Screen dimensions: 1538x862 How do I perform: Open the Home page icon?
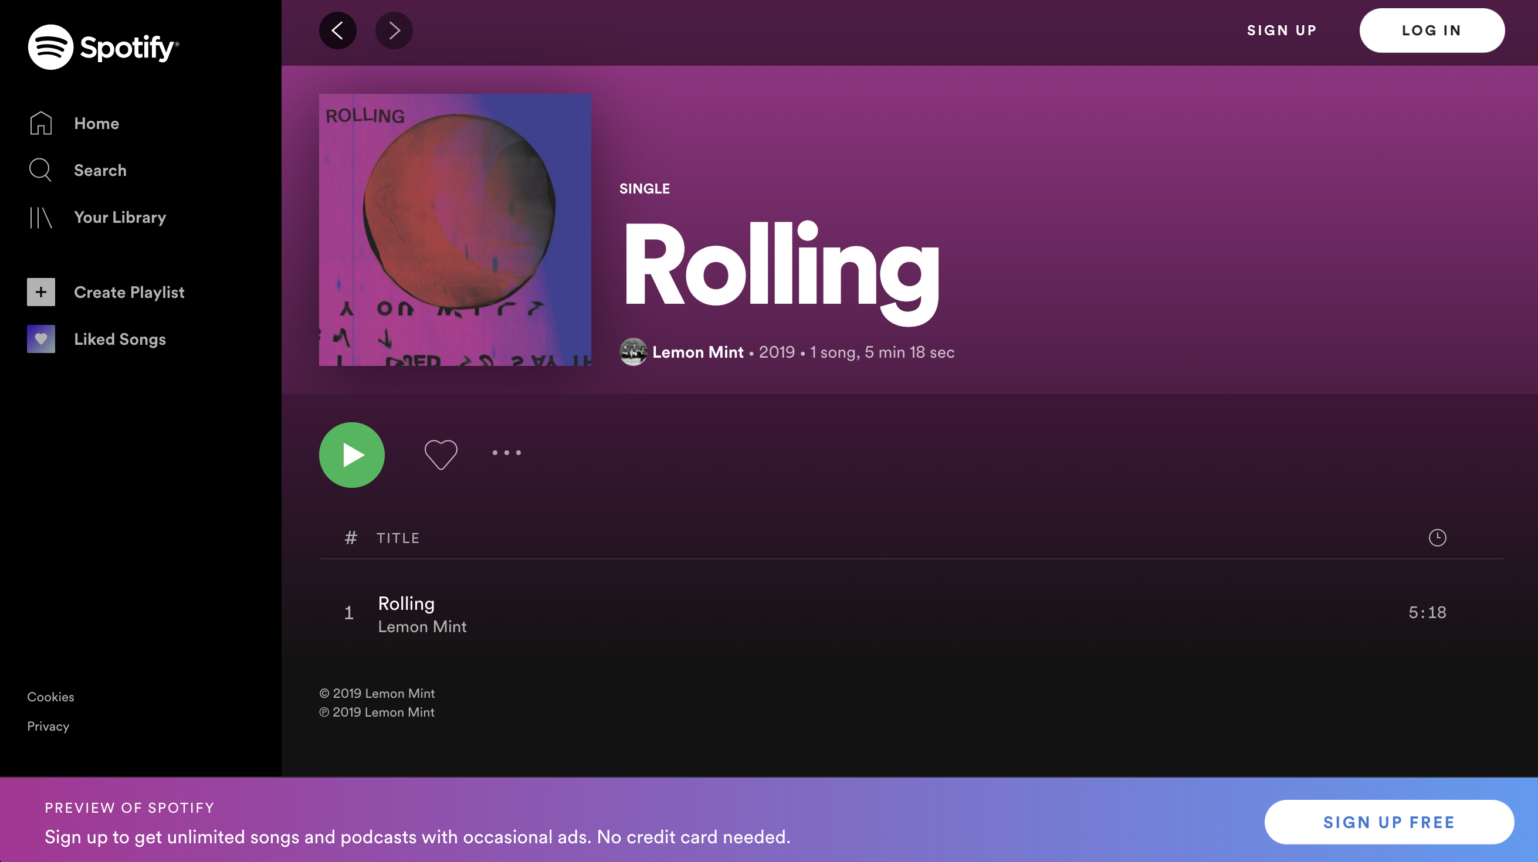coord(40,123)
